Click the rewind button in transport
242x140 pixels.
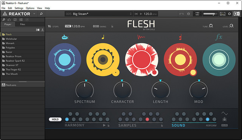tap(136, 14)
